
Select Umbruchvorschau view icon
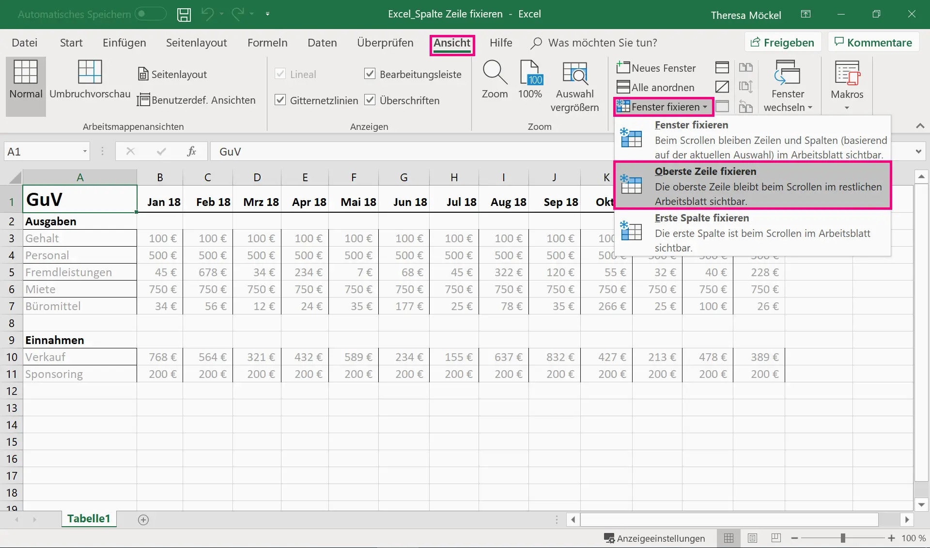(90, 73)
